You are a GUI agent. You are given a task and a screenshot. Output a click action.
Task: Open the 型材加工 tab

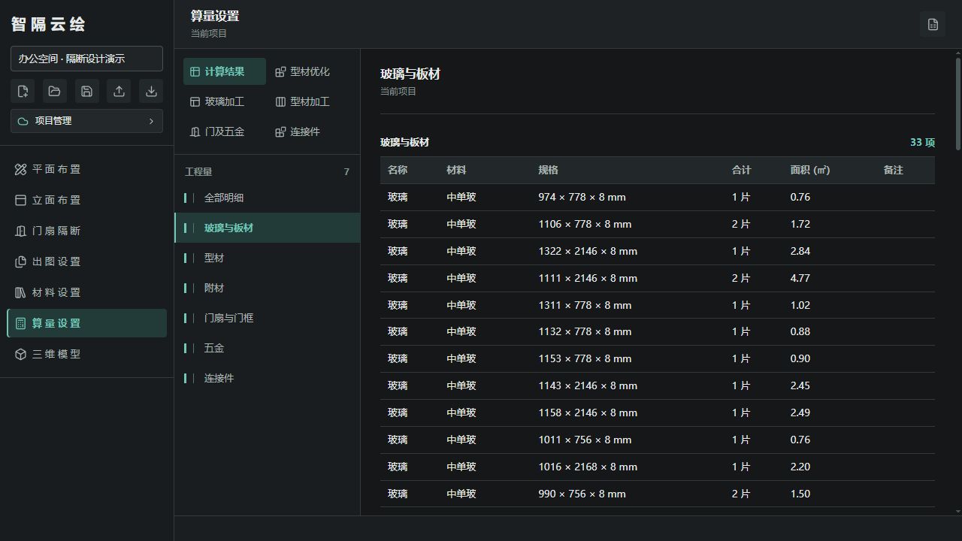click(x=310, y=101)
